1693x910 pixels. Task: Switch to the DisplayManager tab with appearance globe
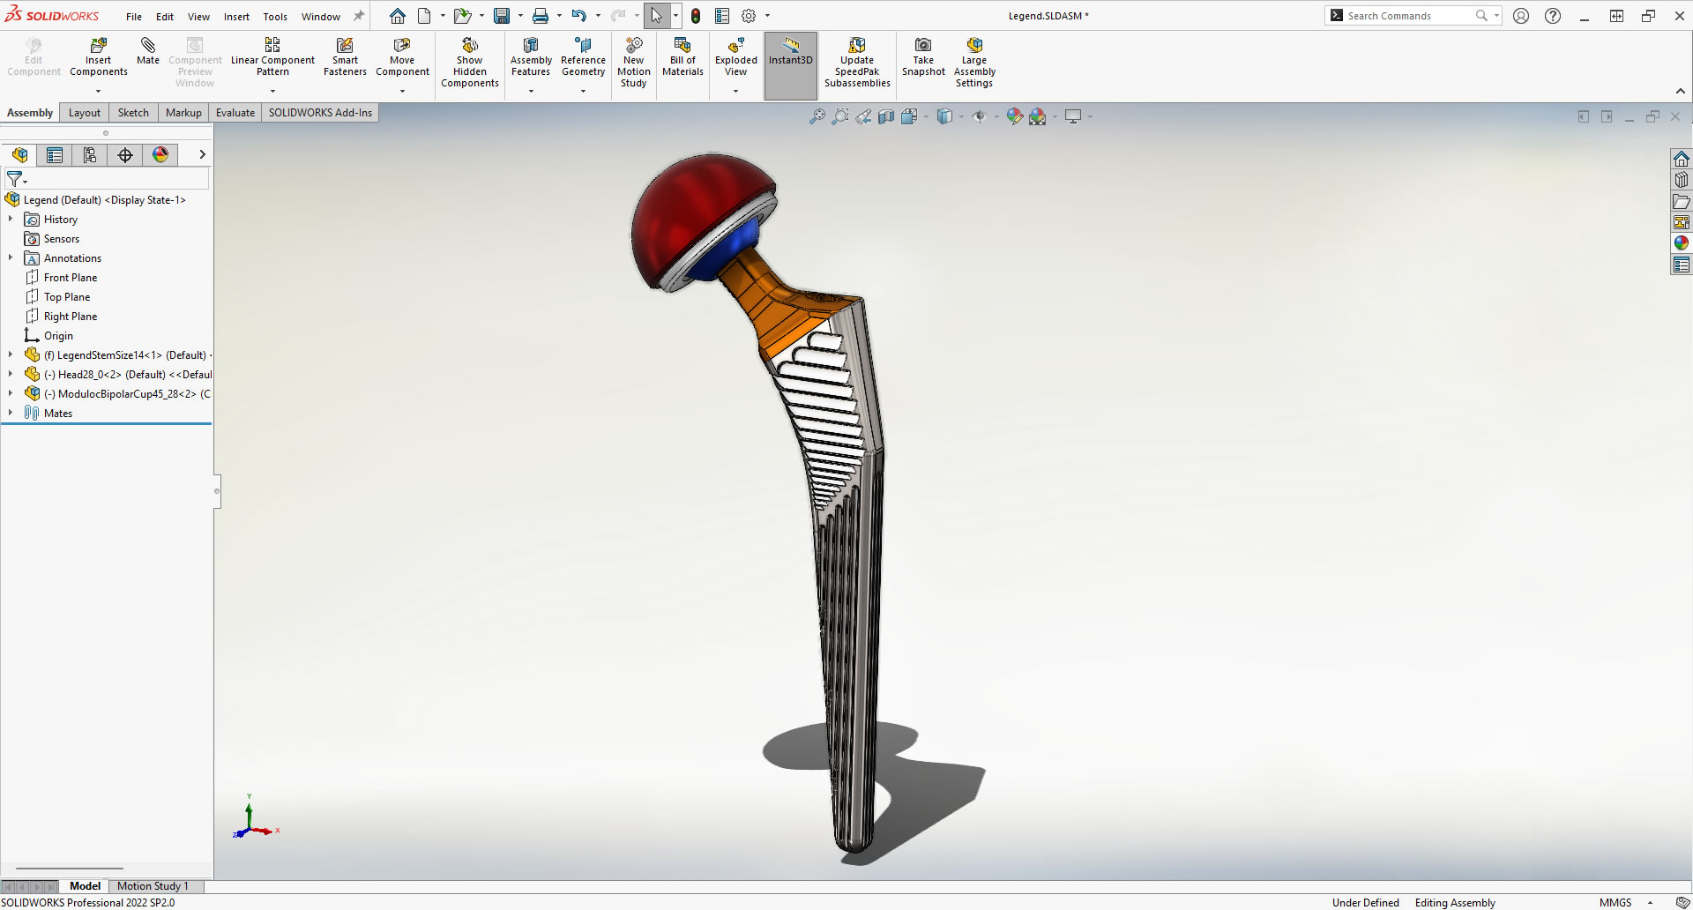[x=160, y=154]
